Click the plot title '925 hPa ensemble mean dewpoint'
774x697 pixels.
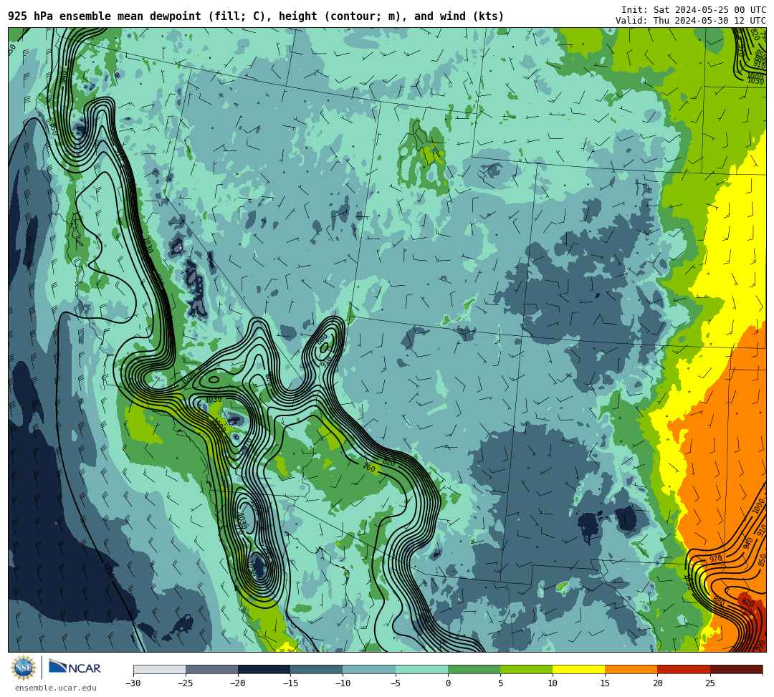click(105, 16)
